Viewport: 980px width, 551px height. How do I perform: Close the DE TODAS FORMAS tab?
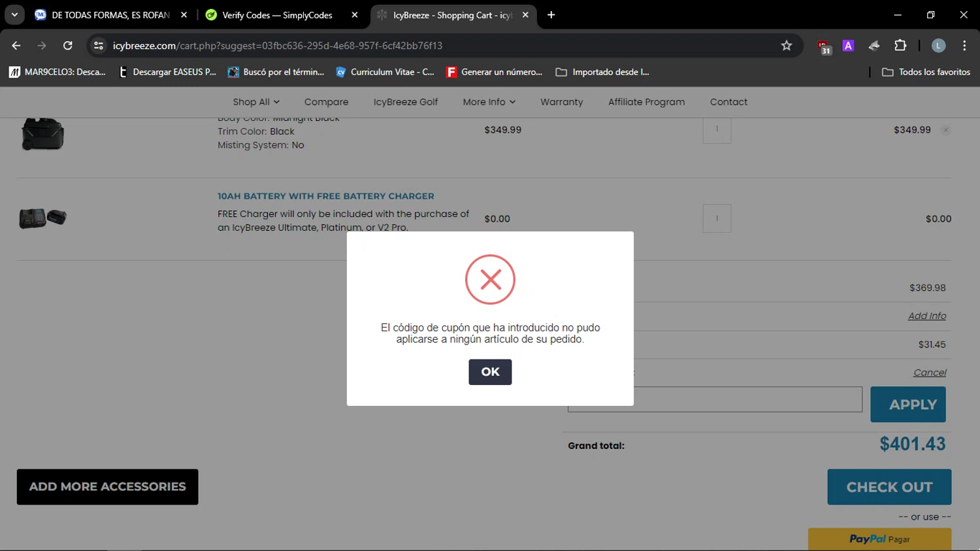[x=184, y=15]
